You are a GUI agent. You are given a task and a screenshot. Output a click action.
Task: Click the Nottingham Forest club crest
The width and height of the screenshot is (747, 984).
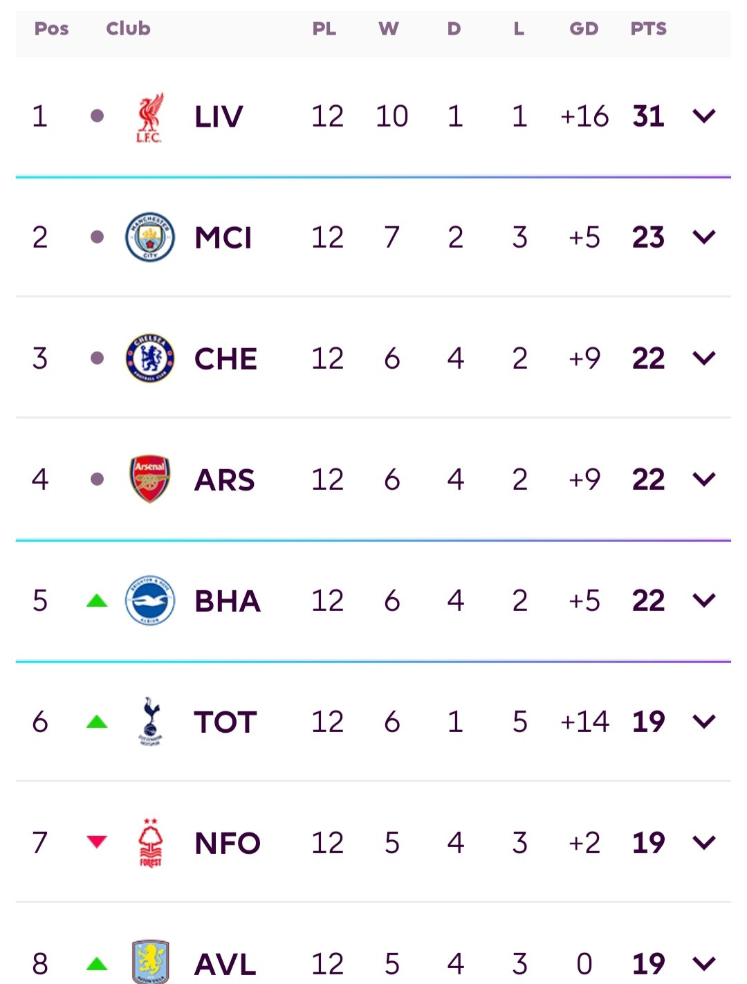(x=150, y=842)
